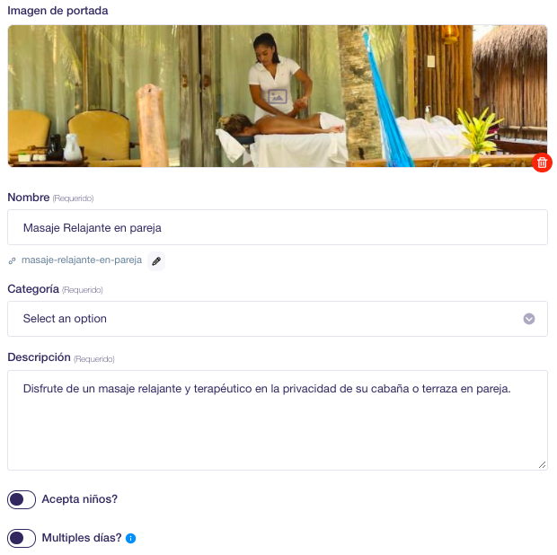This screenshot has width=557, height=555.
Task: Toggle the Acepta niños switch
Action: point(22,499)
